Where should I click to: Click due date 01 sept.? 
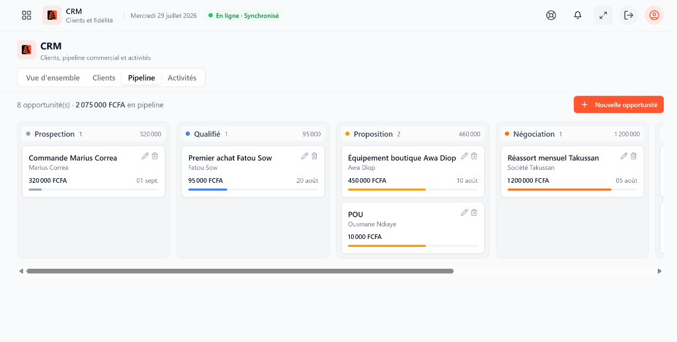147,181
